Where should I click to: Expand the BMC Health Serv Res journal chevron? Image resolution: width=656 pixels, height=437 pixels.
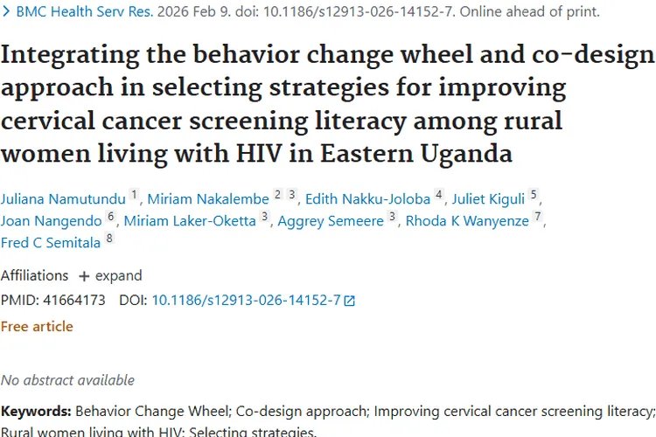click(7, 12)
